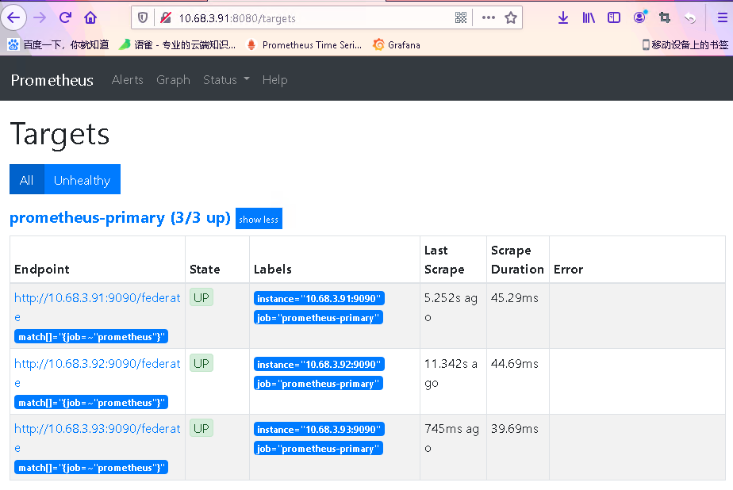The width and height of the screenshot is (733, 490).
Task: Collapse targets with show less button
Action: [x=259, y=219]
